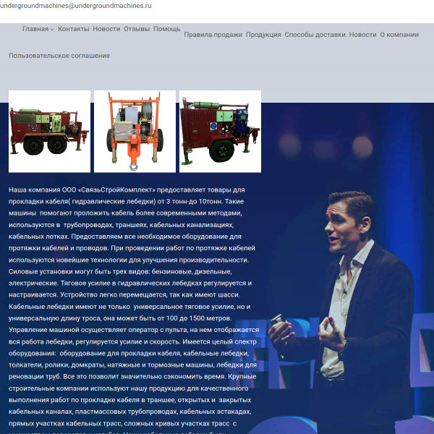Go to Контакты page

coord(73,29)
